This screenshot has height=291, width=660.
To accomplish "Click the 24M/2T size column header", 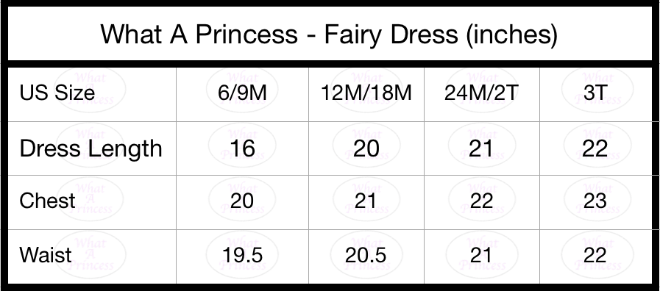I will tap(481, 93).
